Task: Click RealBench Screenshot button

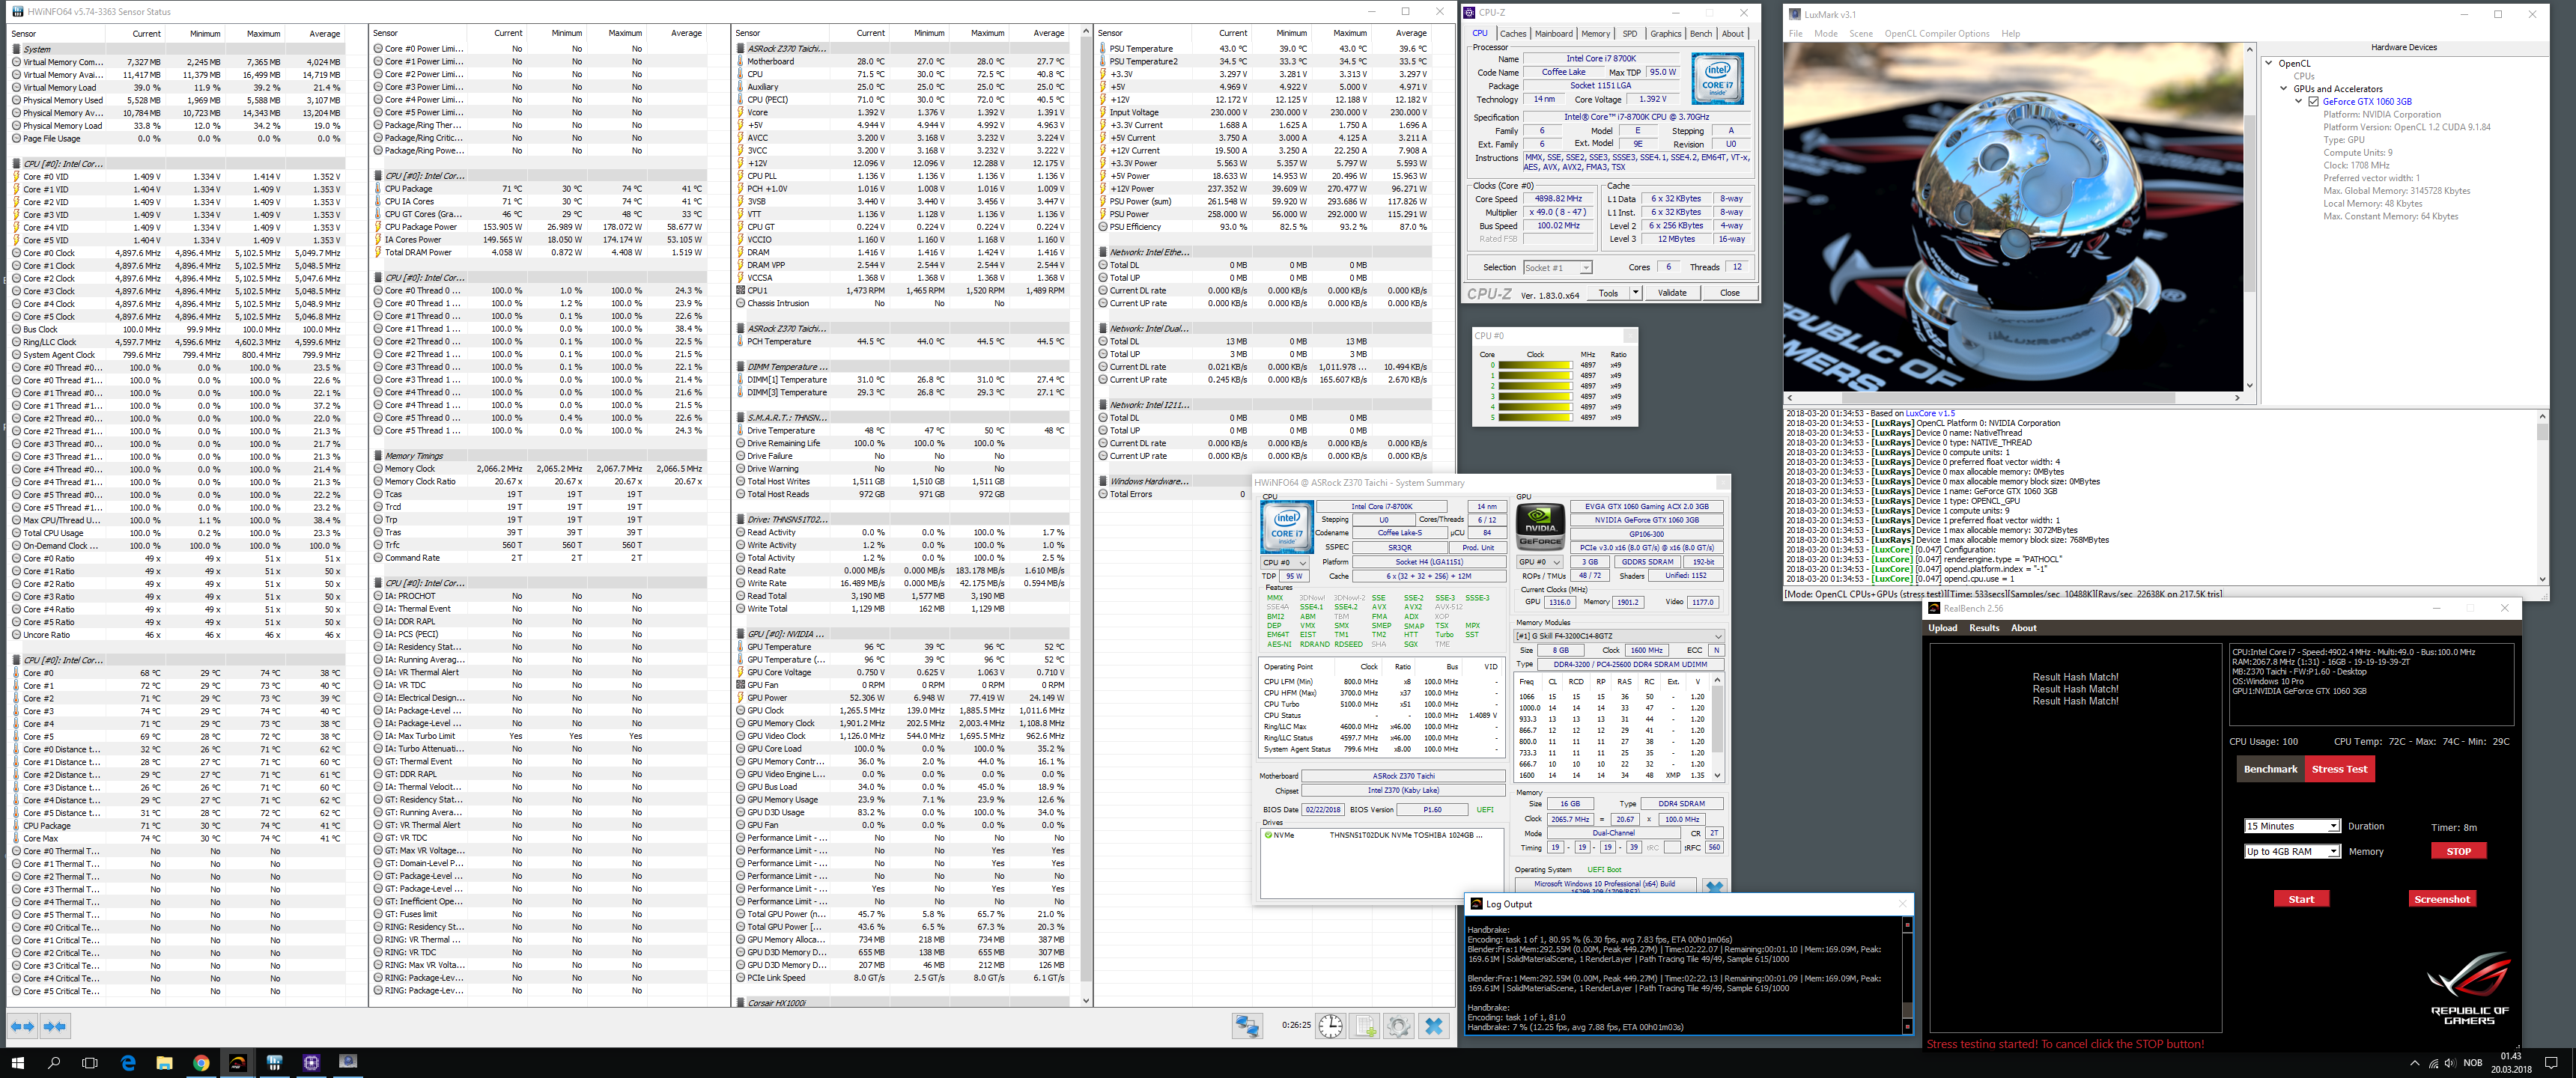Action: pos(2442,899)
